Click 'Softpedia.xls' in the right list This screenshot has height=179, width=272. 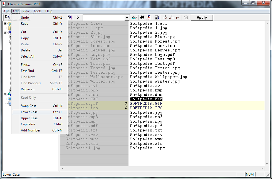(146, 143)
